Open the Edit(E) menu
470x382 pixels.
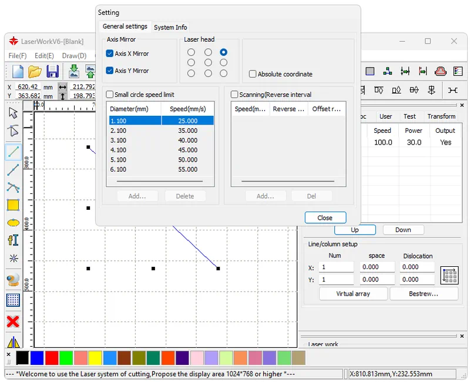pos(44,56)
